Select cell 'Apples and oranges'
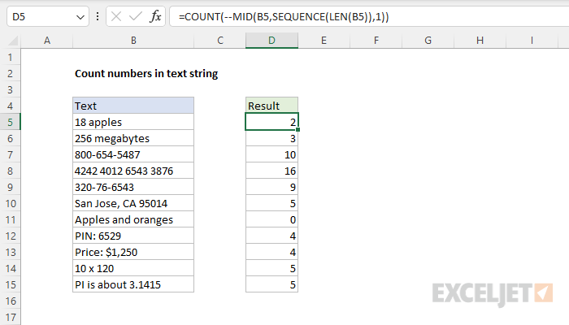The width and height of the screenshot is (569, 325). coord(133,219)
